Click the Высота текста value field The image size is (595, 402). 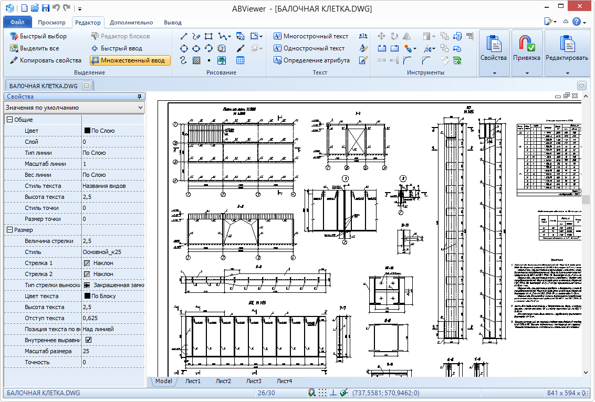112,197
